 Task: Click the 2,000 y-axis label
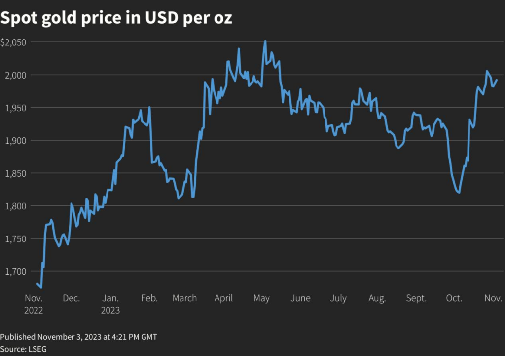[15, 75]
